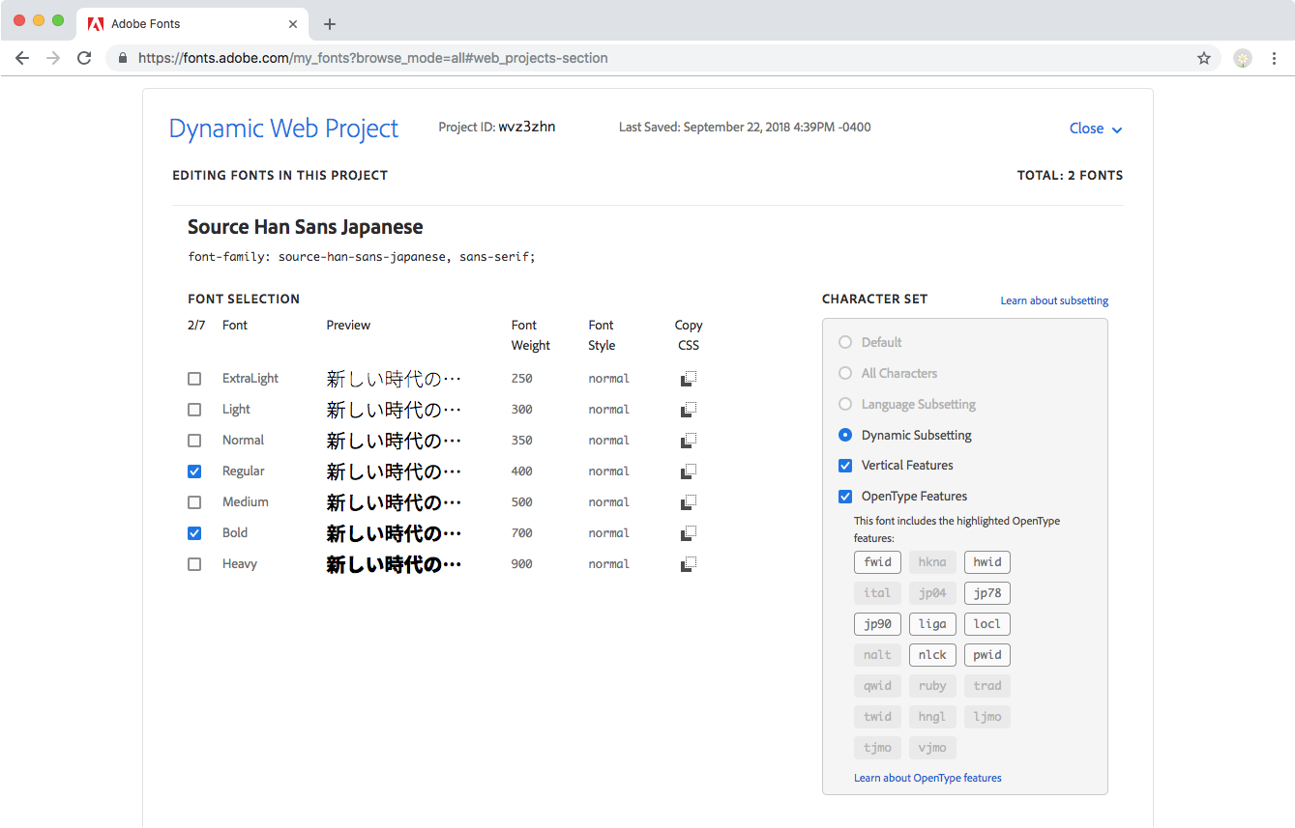This screenshot has height=828, width=1295.
Task: Disable Vertical Features checkbox
Action: [x=845, y=466]
